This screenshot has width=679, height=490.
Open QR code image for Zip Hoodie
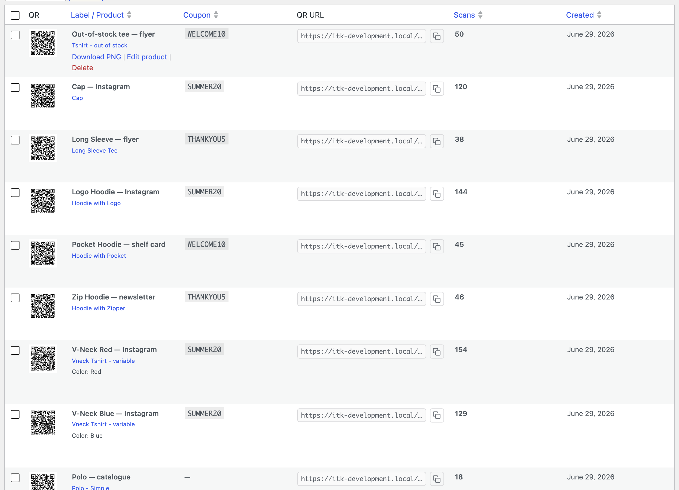(43, 306)
